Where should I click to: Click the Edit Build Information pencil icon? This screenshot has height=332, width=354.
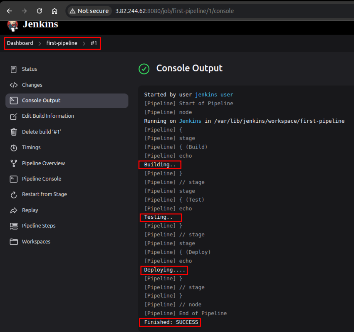[x=13, y=116]
